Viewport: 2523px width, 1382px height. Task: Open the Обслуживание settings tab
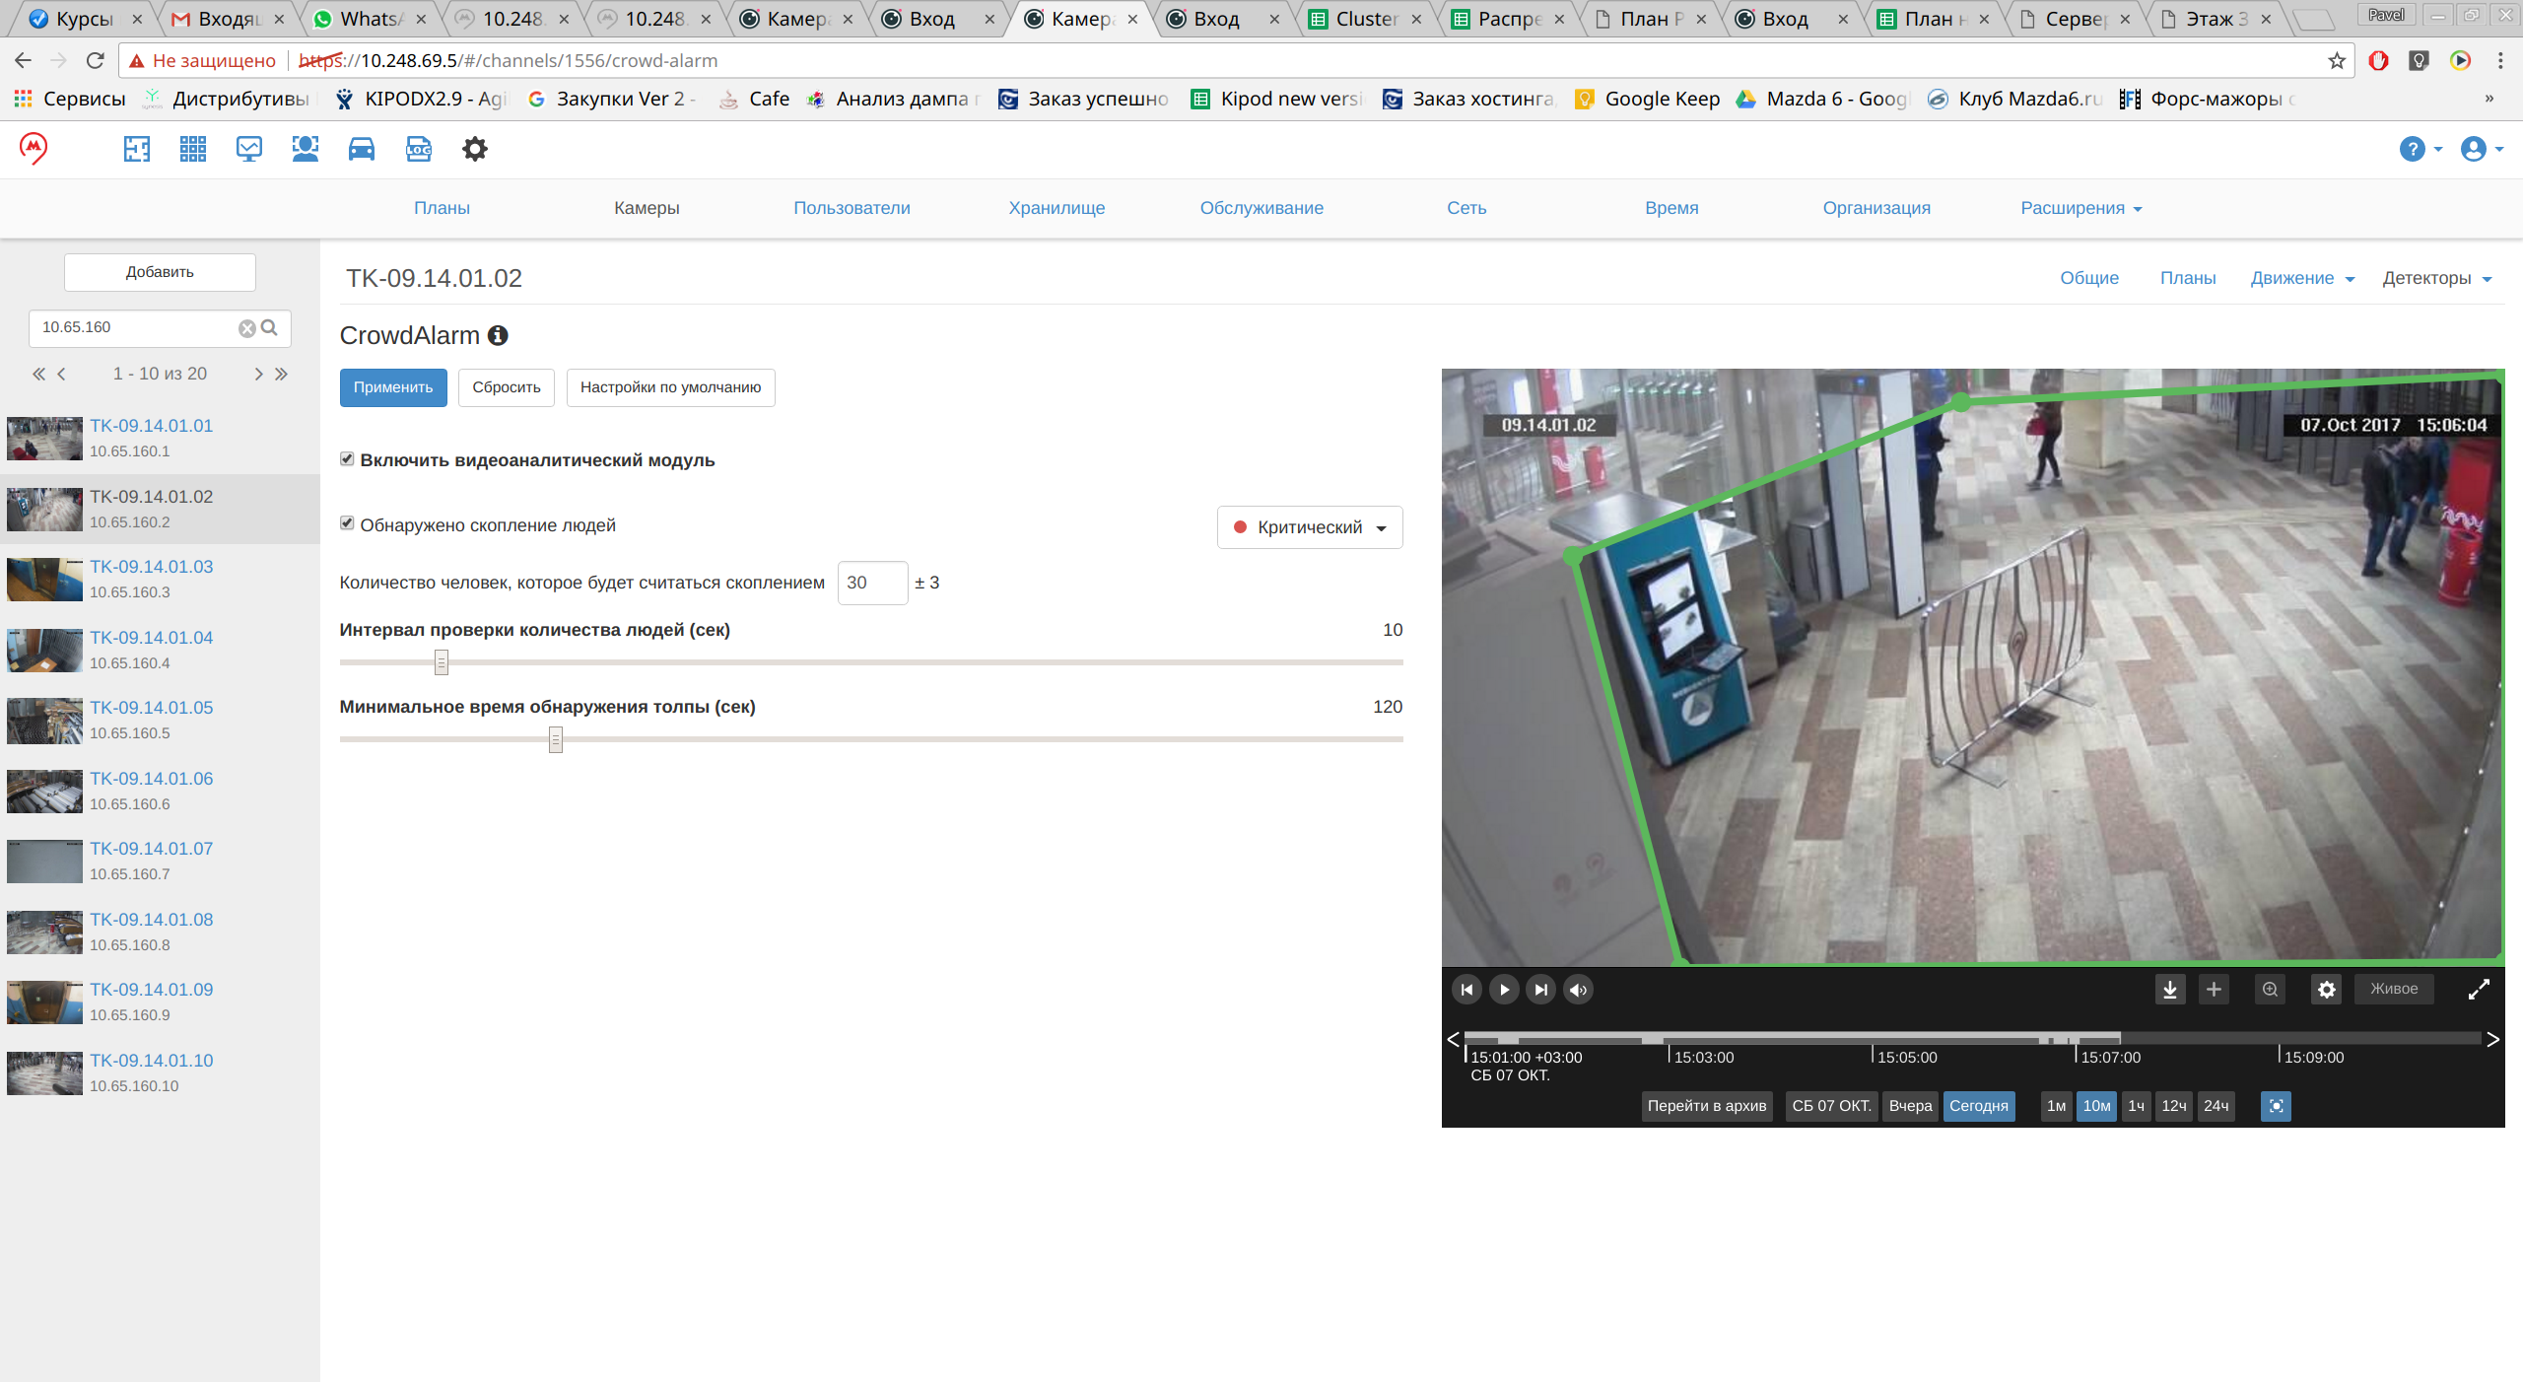tap(1261, 208)
